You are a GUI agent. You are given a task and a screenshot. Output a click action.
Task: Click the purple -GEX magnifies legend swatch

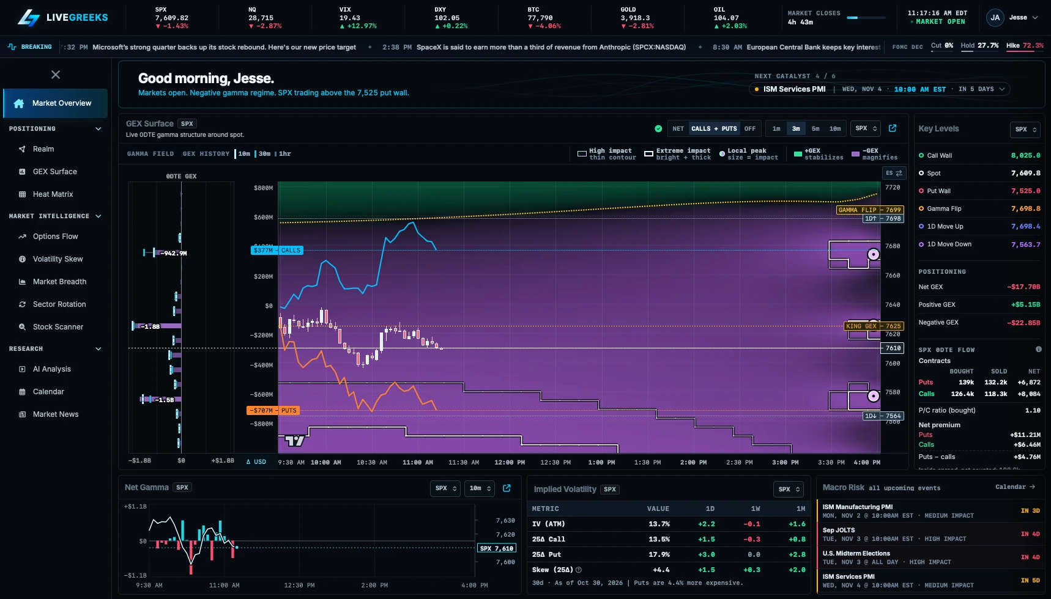(855, 154)
